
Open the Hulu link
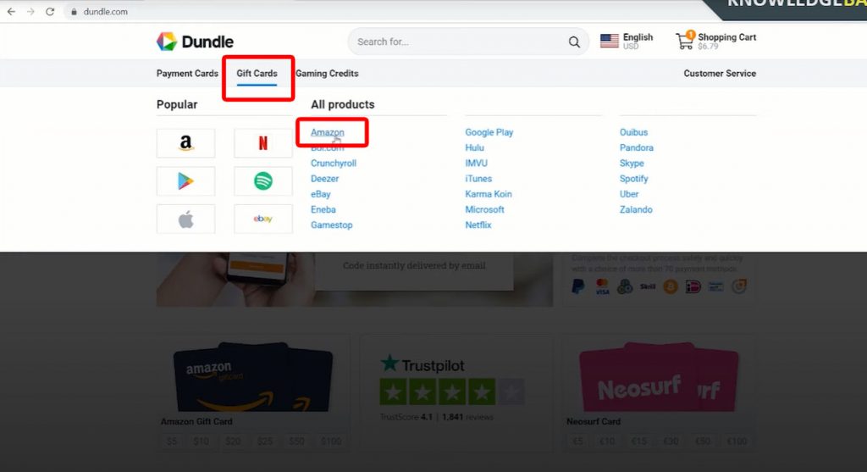coord(474,147)
